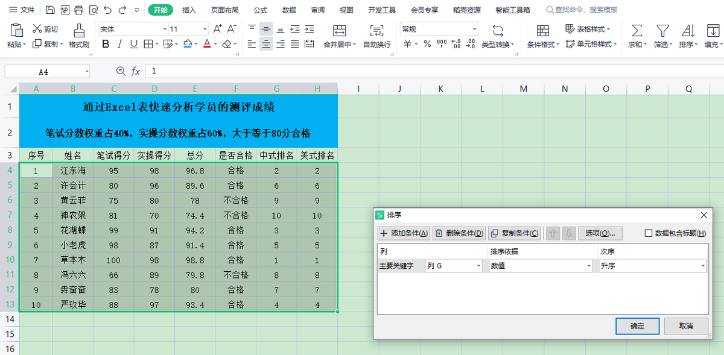The width and height of the screenshot is (724, 355).
Task: Open Print Preview from quick access toolbar
Action: tap(93, 10)
